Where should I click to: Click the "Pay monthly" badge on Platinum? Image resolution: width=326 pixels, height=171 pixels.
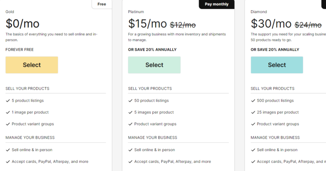(x=216, y=4)
